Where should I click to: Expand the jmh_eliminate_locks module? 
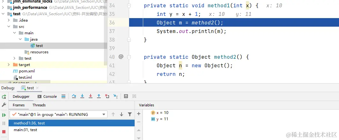3,1
